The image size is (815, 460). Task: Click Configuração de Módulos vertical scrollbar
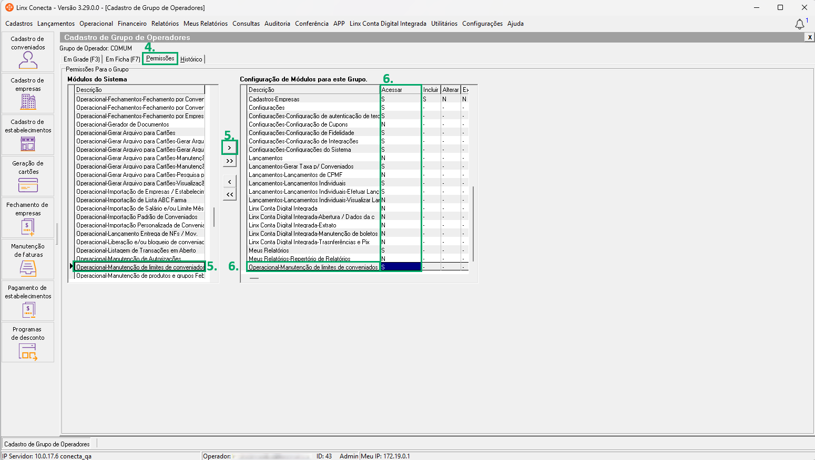473,224
